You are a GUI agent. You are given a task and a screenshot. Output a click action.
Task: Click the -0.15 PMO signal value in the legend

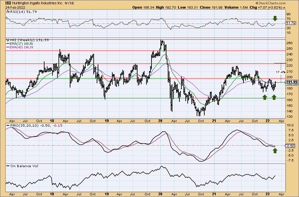point(58,126)
